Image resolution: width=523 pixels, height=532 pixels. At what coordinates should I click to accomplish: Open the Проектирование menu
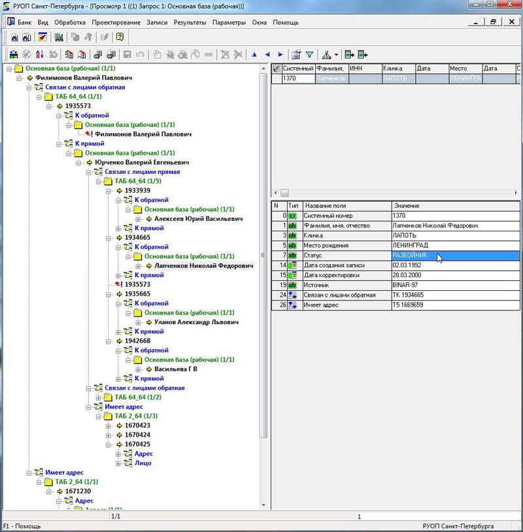point(116,22)
